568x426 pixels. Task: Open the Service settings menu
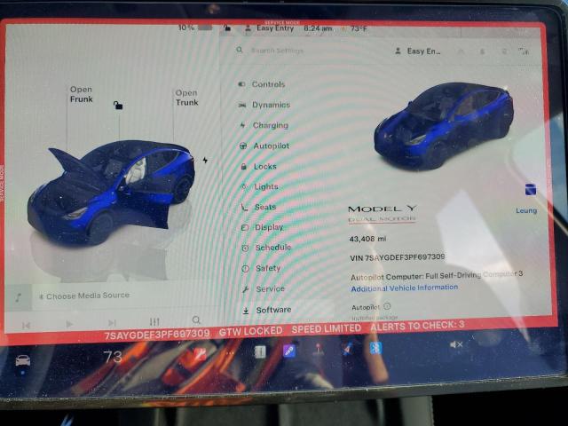tap(264, 289)
